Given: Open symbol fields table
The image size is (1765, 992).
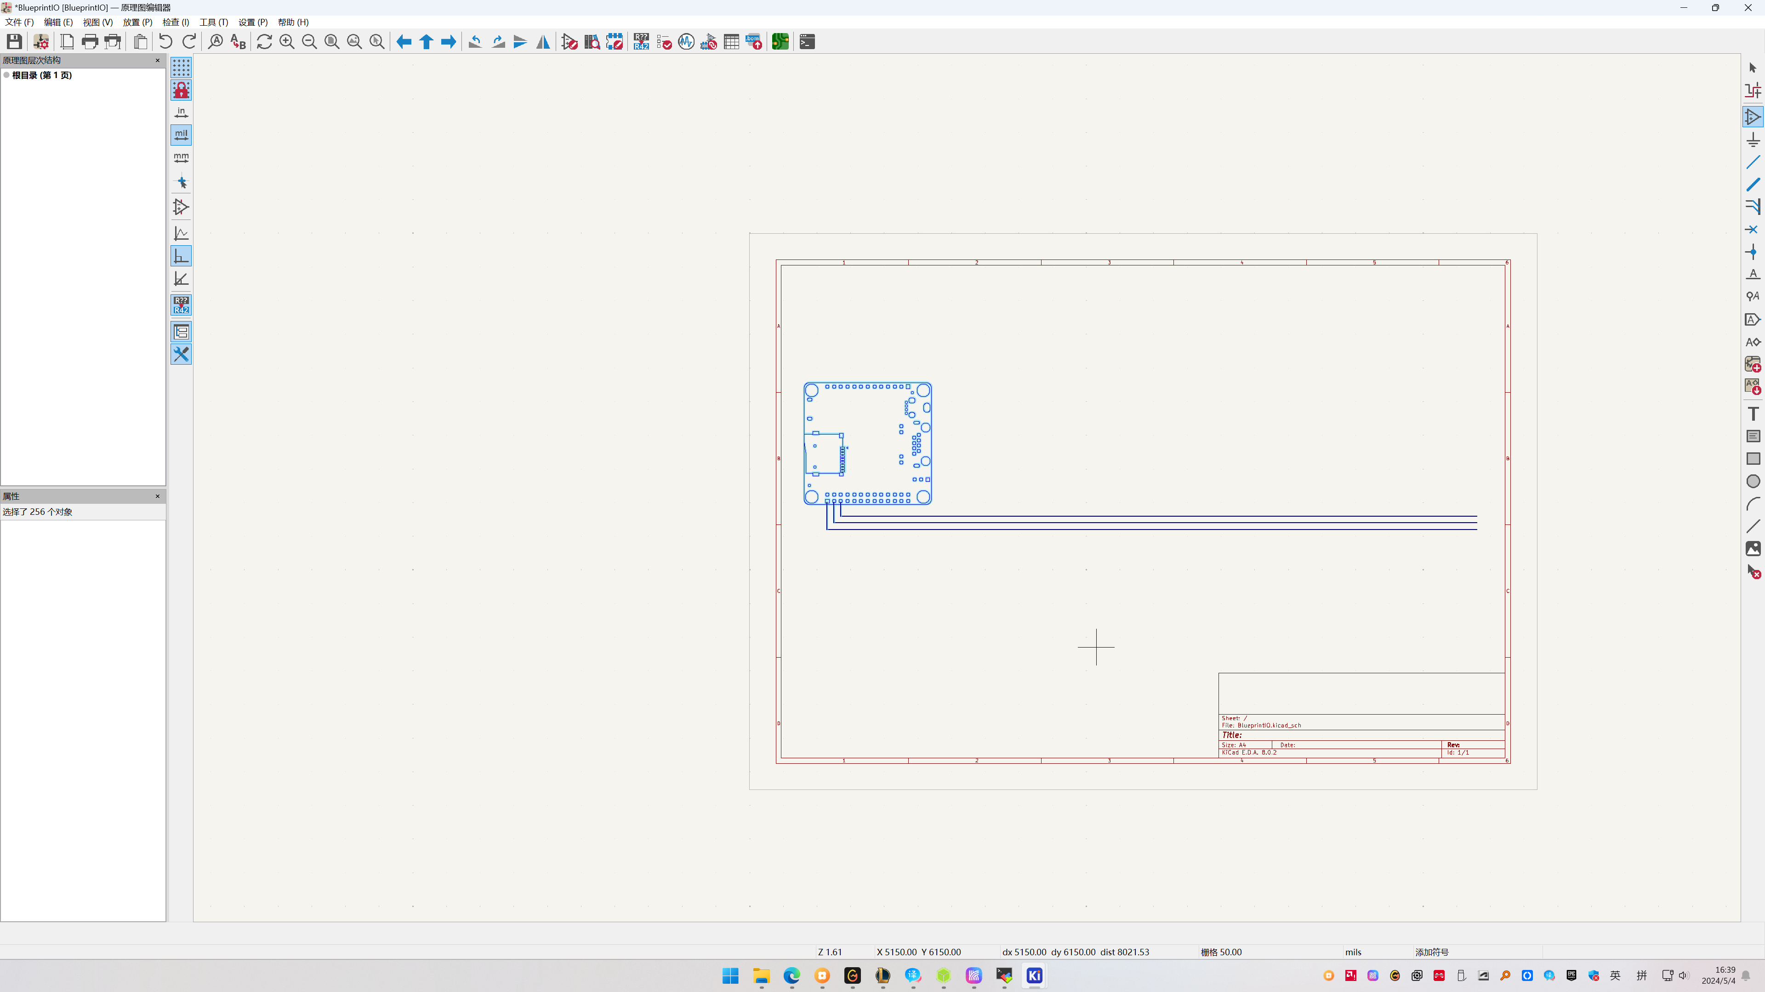Looking at the screenshot, I should (x=732, y=42).
